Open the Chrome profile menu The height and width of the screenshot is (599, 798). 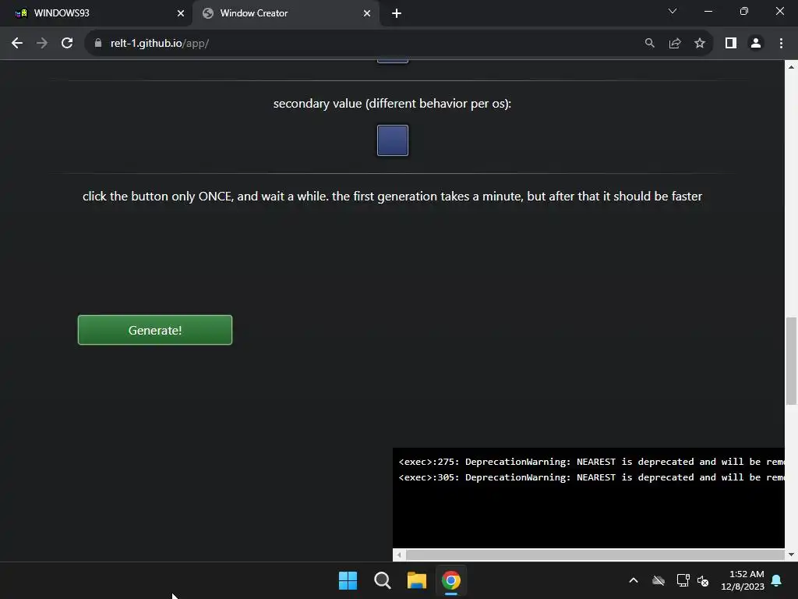(756, 44)
